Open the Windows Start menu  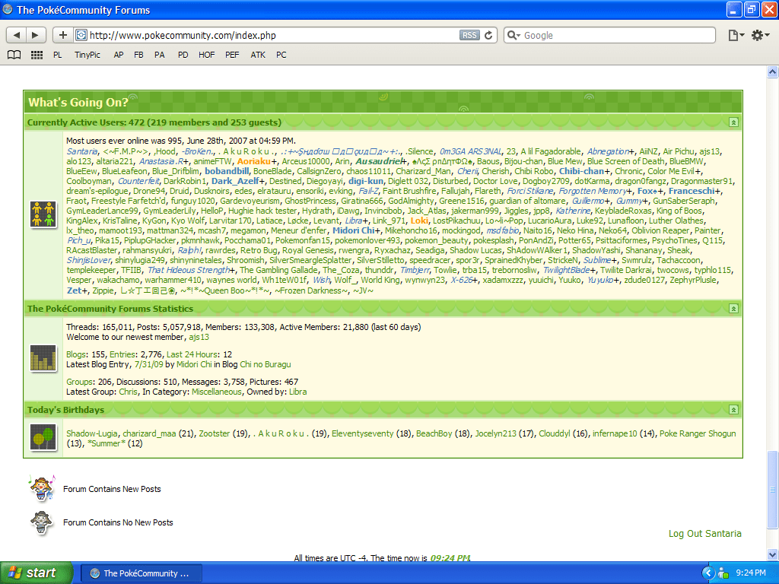point(37,573)
